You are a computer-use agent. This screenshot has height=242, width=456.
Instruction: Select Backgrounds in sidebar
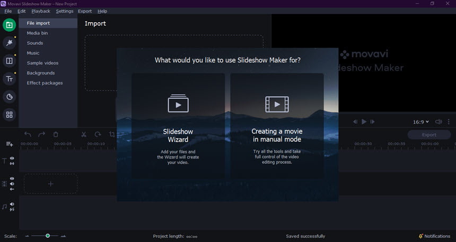[48, 73]
